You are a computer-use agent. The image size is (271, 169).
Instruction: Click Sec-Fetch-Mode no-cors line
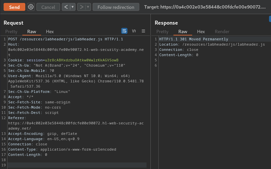[34, 107]
